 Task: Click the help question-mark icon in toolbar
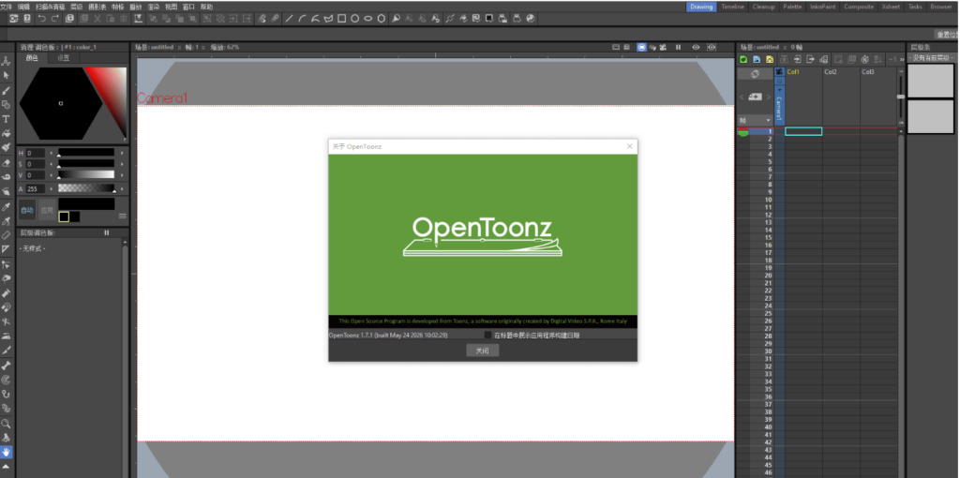pos(27,19)
